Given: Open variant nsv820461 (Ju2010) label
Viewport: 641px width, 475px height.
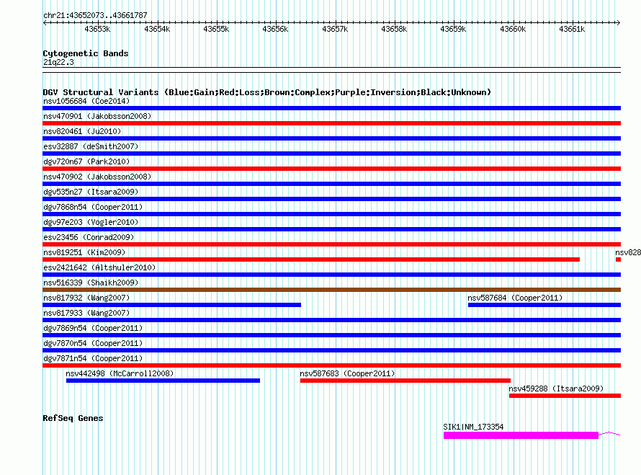Looking at the screenshot, I should (x=82, y=131).
